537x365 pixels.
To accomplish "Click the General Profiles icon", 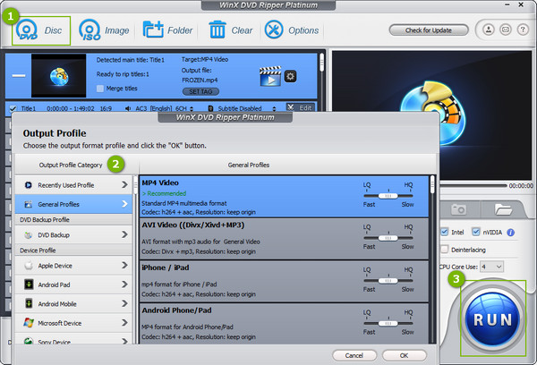I will click(29, 204).
